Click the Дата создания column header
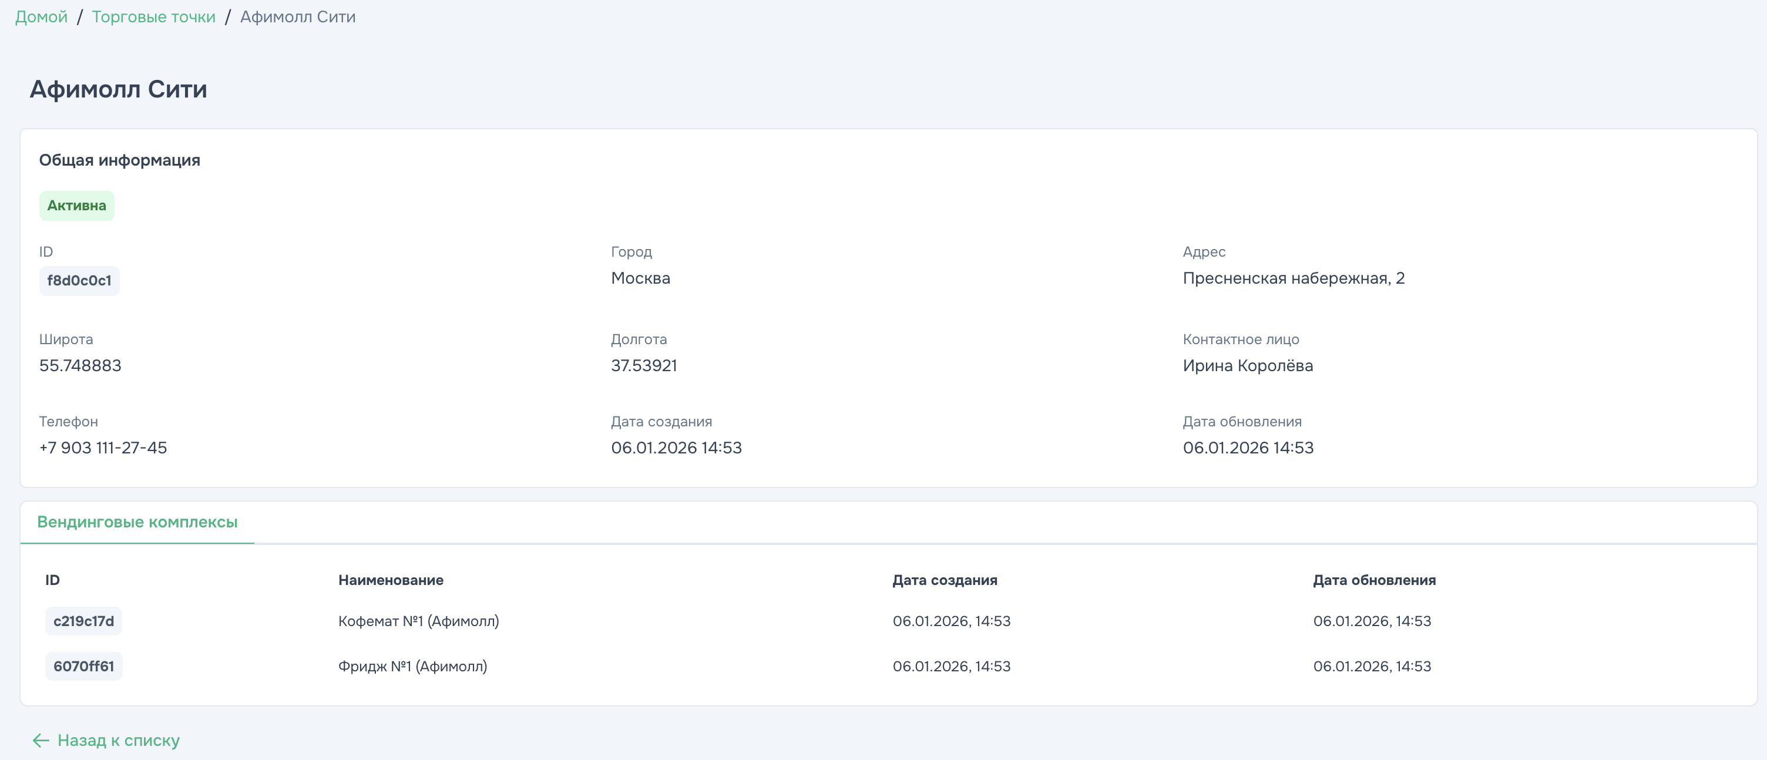1767x760 pixels. tap(945, 580)
